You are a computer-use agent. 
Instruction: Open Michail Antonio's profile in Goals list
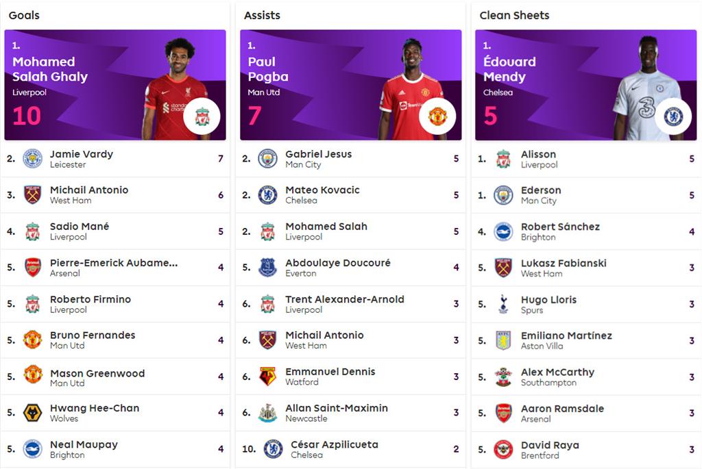[x=88, y=190]
